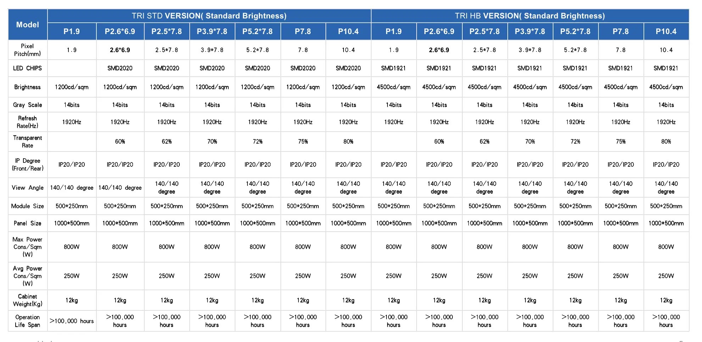Click the P3.9*7.8 header under TRI STD

pyautogui.click(x=212, y=32)
